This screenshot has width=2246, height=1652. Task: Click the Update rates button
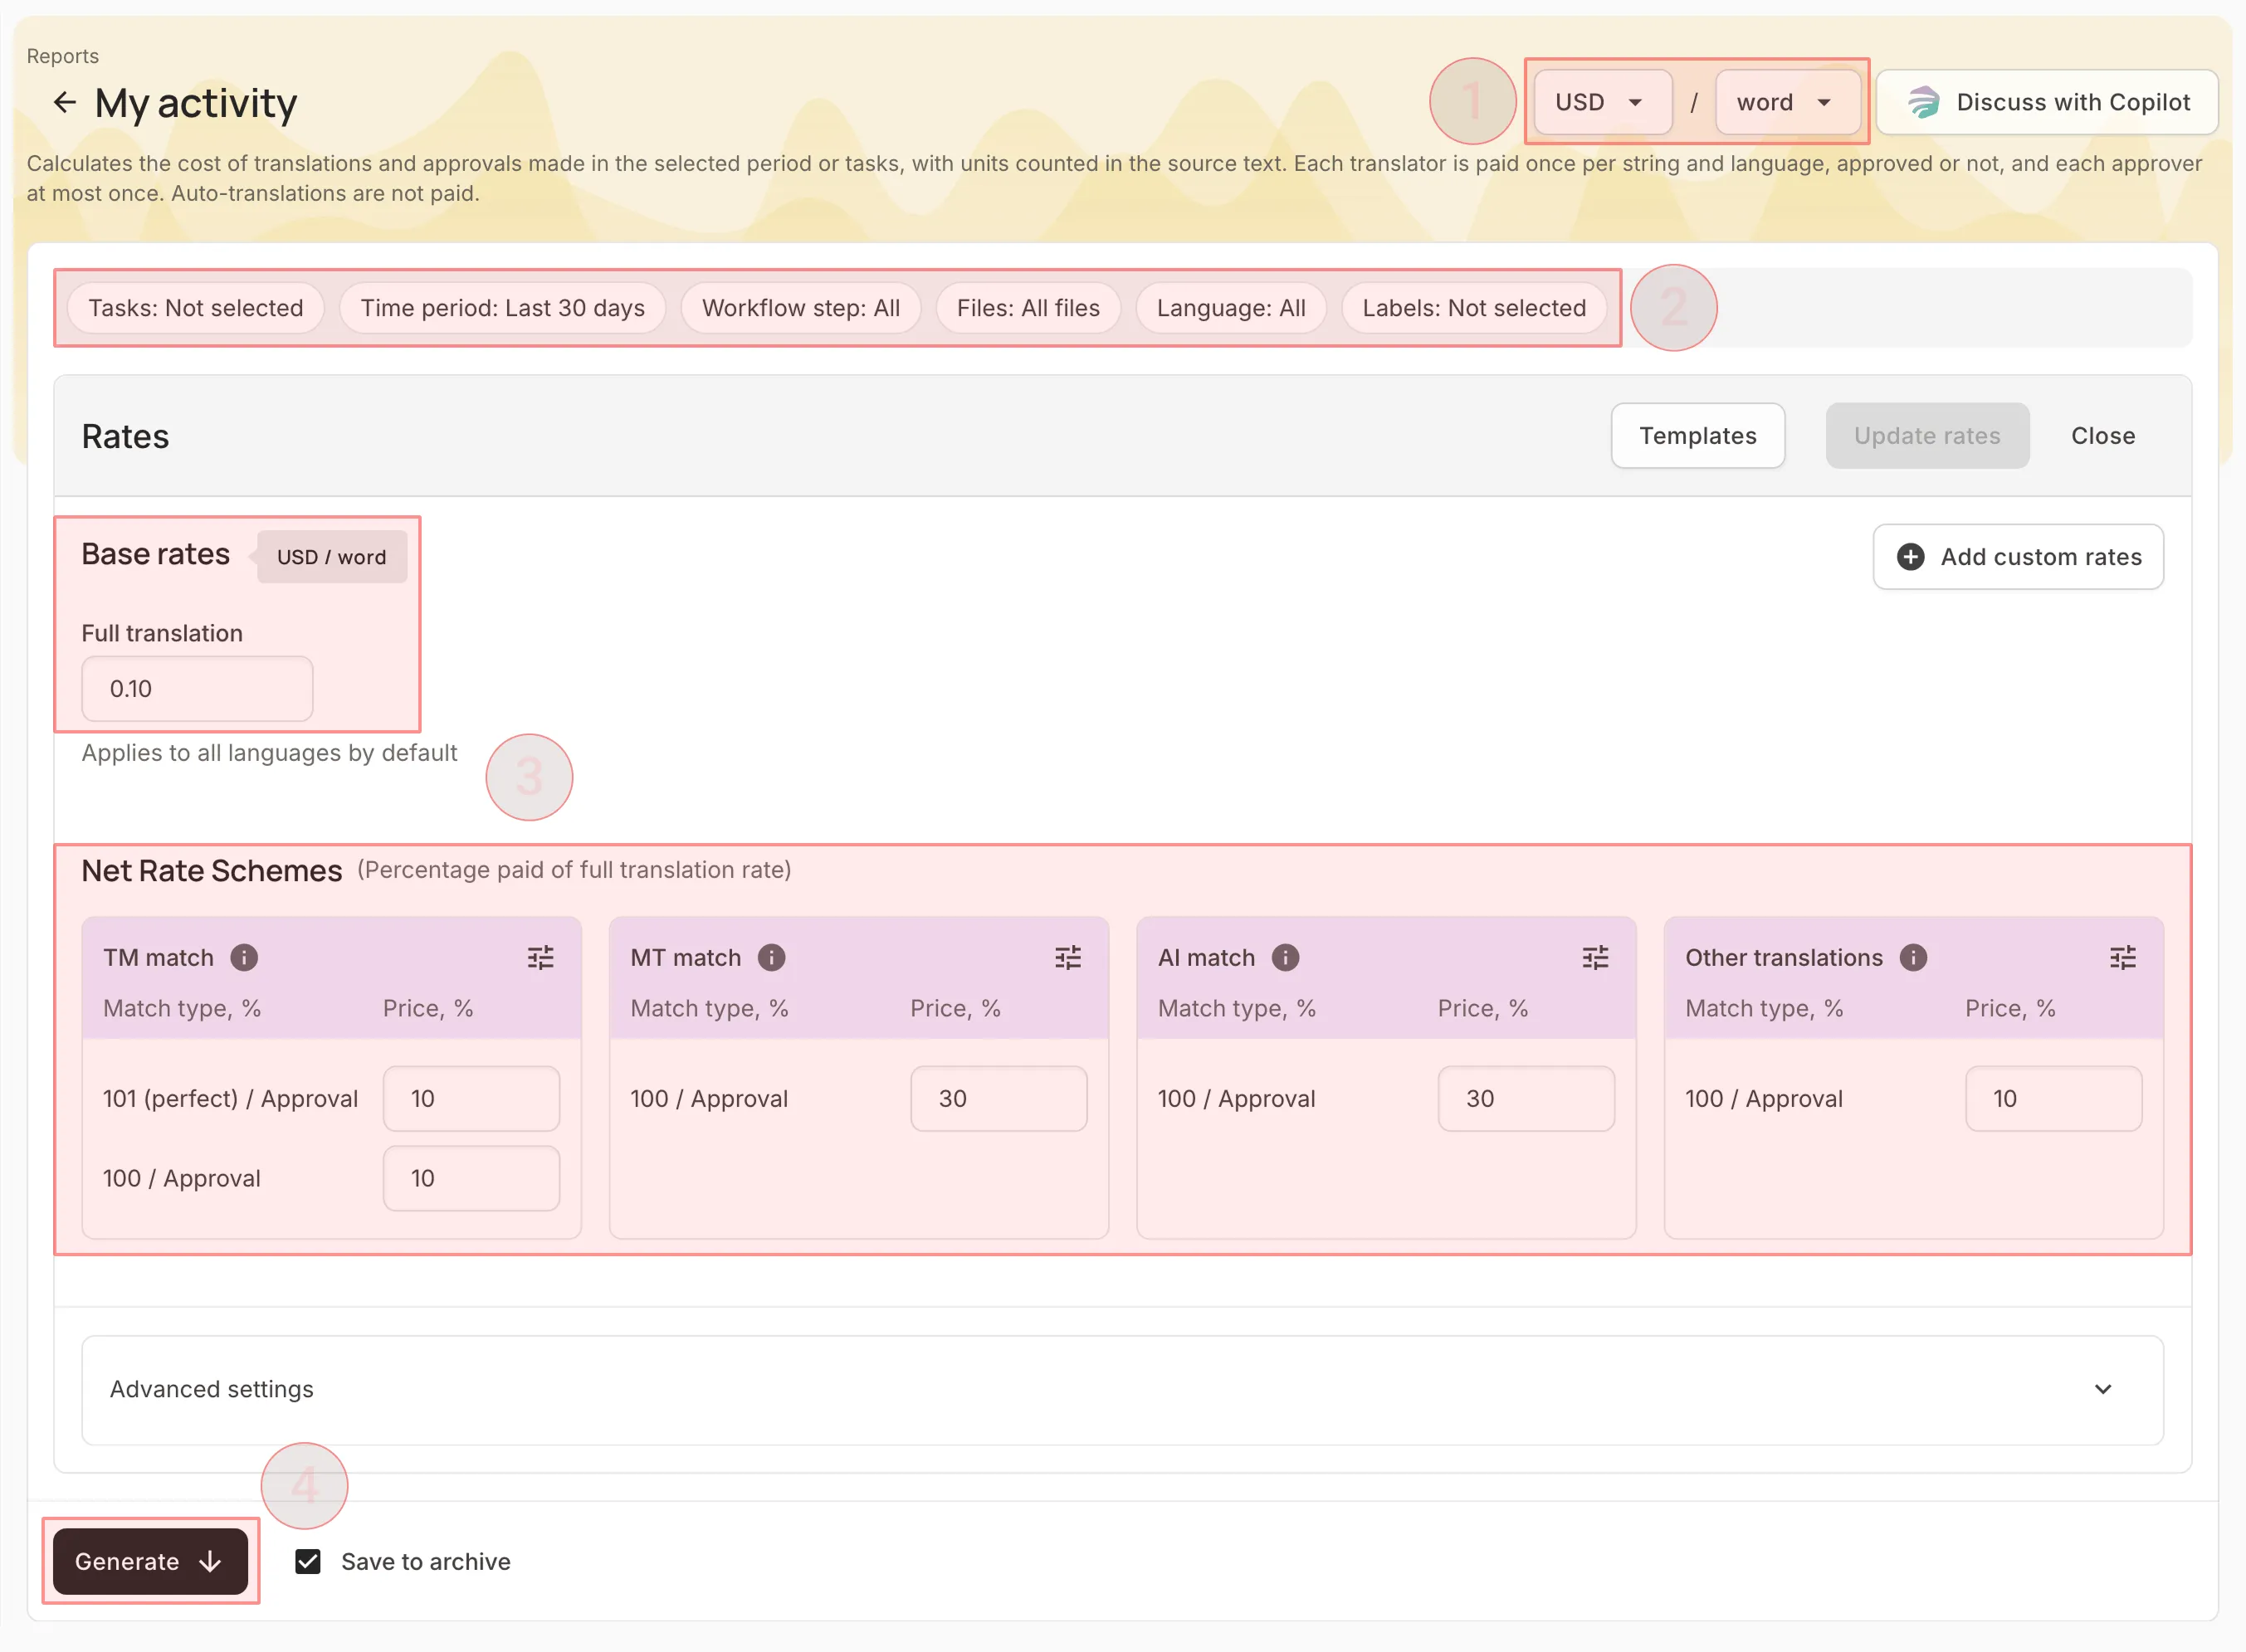coord(1926,435)
